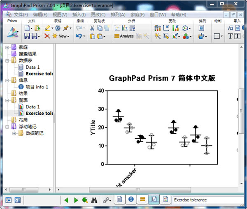Select 项目 info 1 in navigator tree
247x209 pixels.
pos(37,87)
